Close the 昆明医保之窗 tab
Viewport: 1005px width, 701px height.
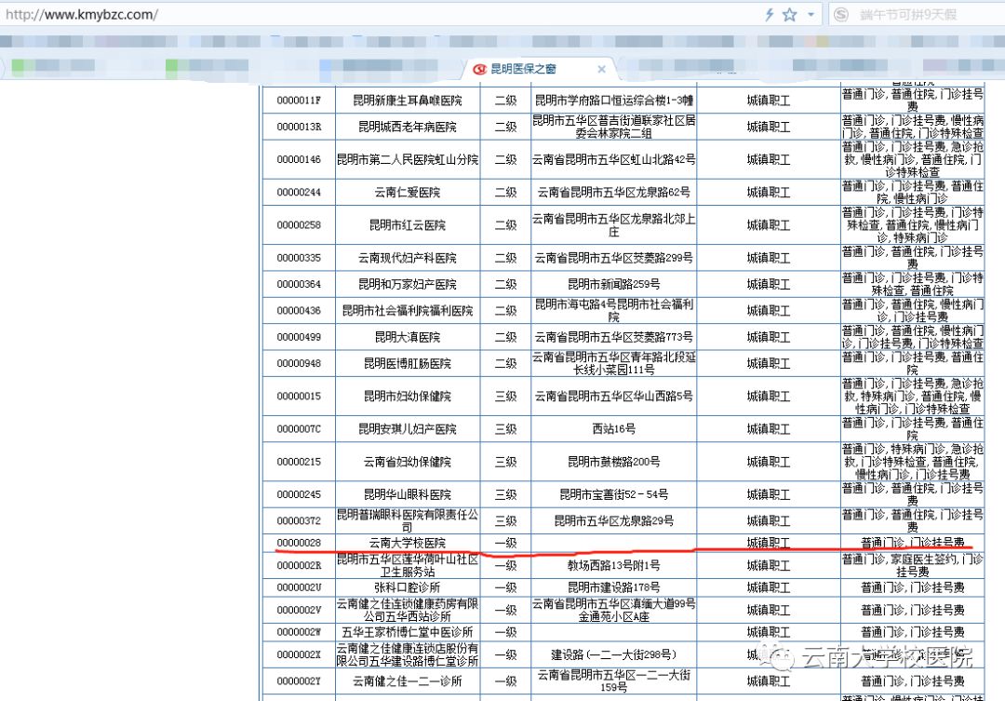click(x=601, y=69)
